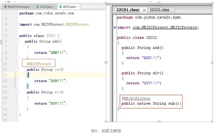Click the figure caption 图8、加固注解图
215x135 pixels.
point(106,131)
